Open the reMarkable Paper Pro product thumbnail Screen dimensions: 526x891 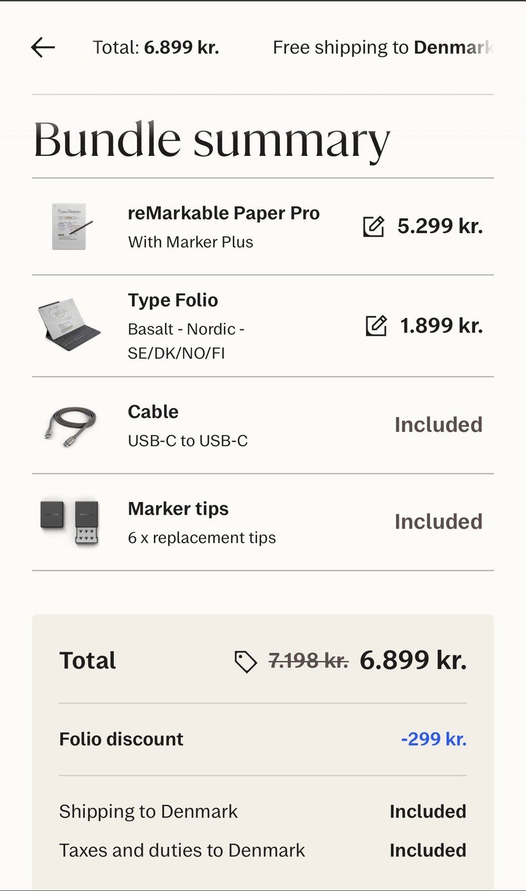(71, 227)
